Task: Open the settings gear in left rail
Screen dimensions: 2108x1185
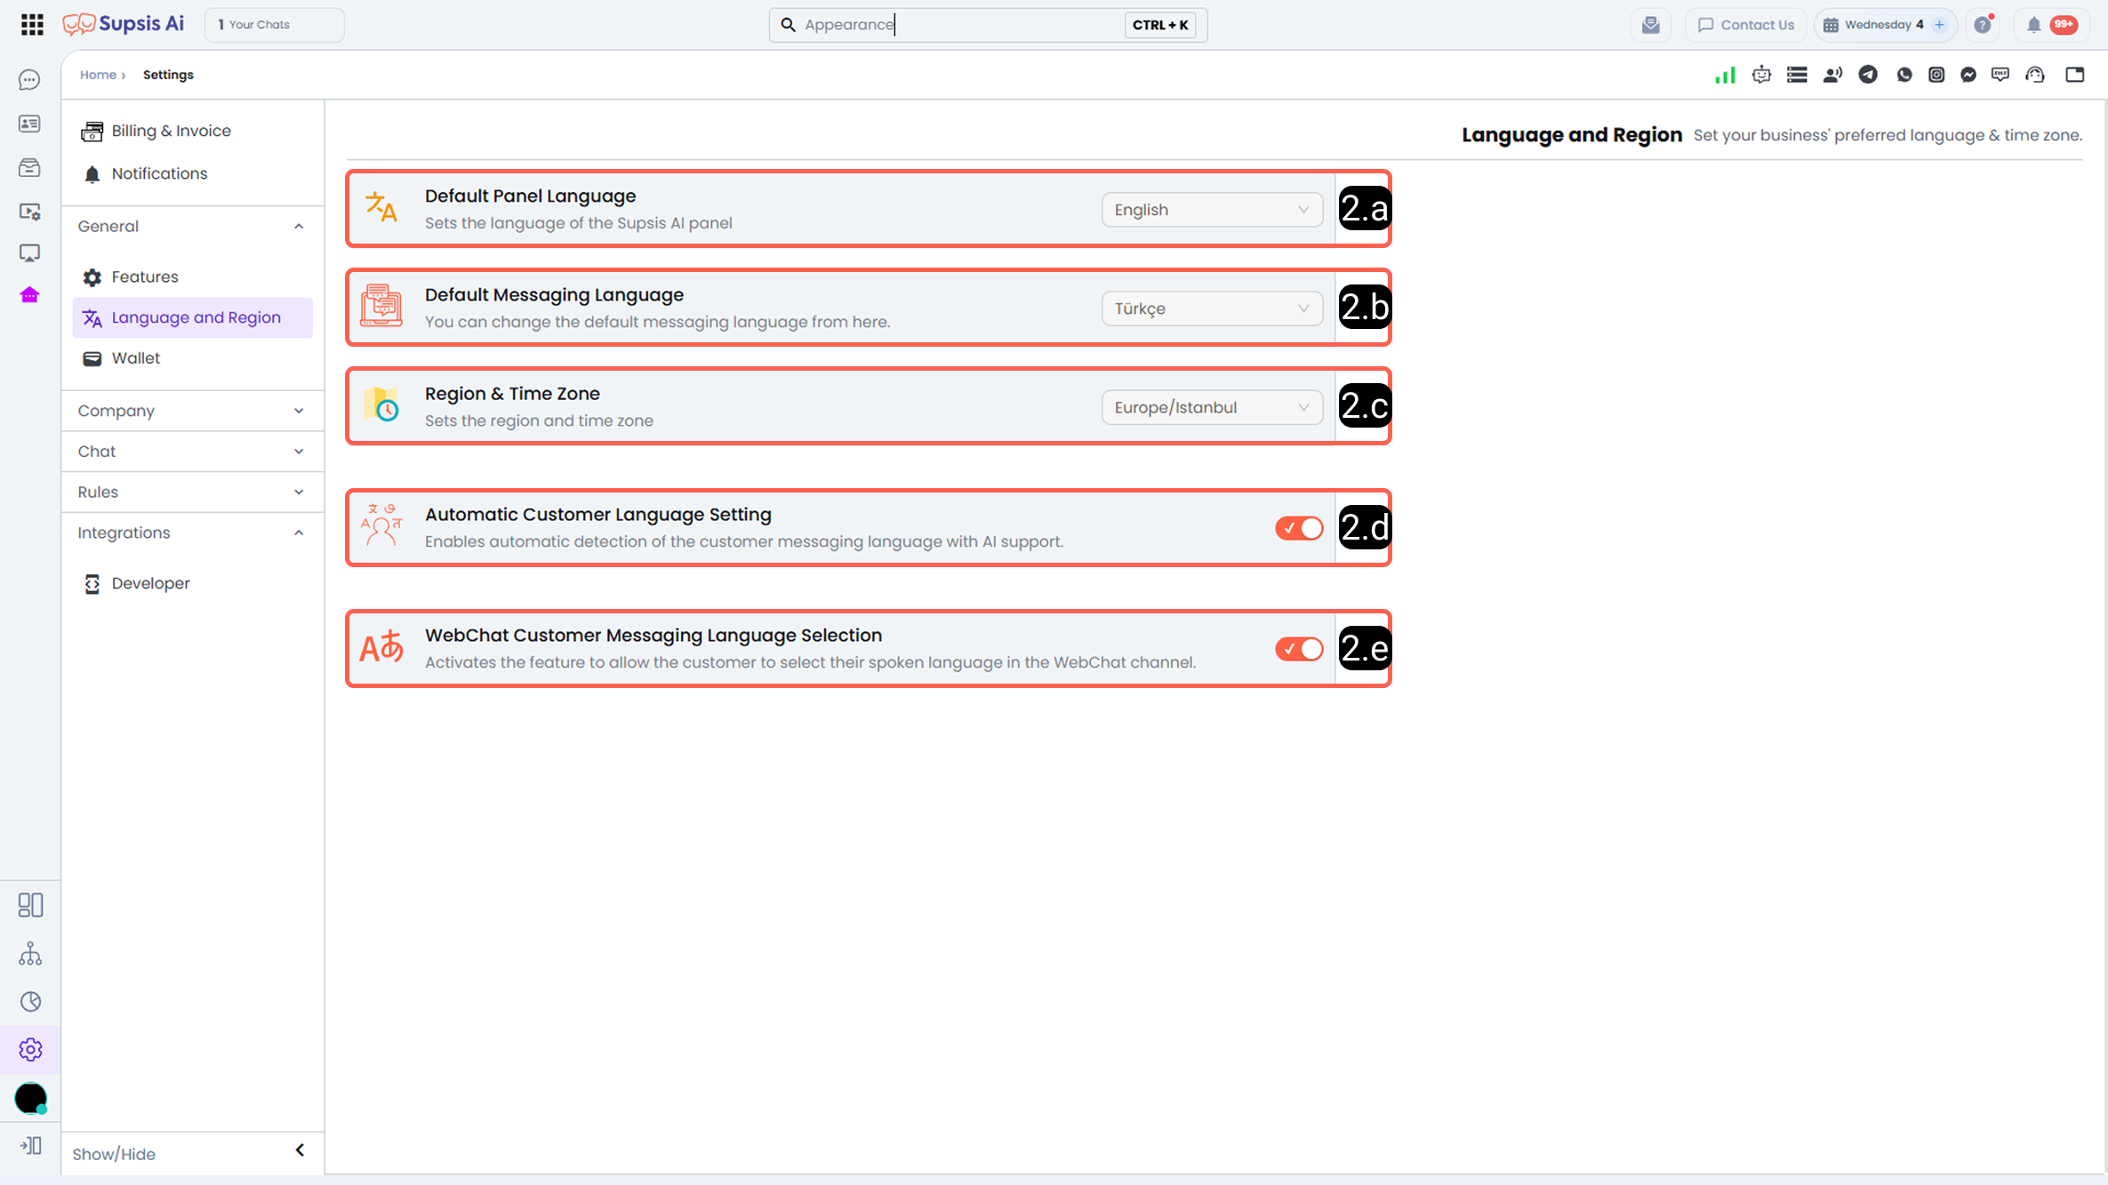Action: tap(30, 1050)
